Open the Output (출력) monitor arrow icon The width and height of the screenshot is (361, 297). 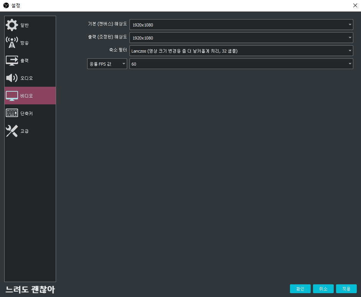coord(12,61)
